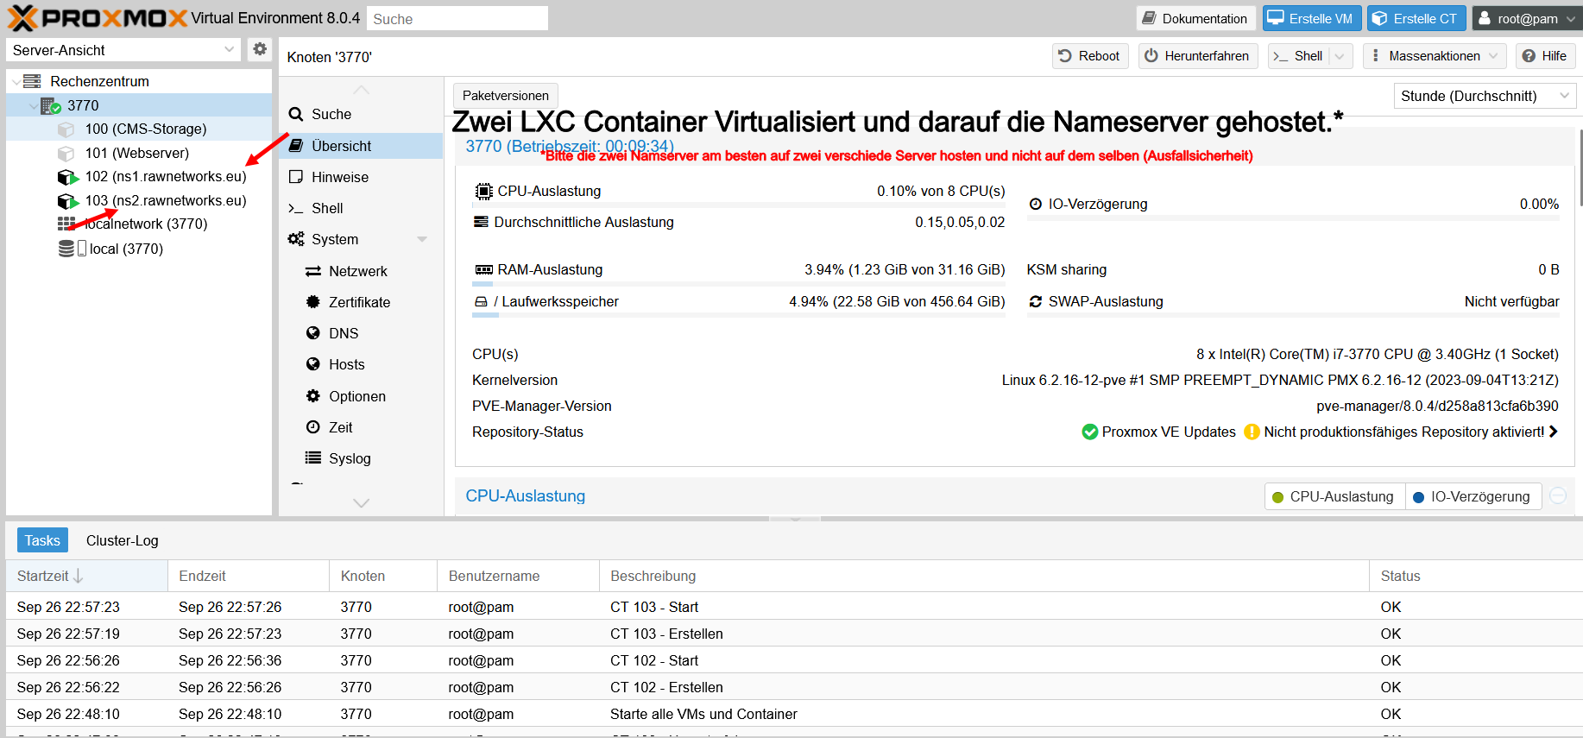Screen dimensions: 1583x738
Task: Click the Erstelle VM button
Action: (x=1312, y=18)
